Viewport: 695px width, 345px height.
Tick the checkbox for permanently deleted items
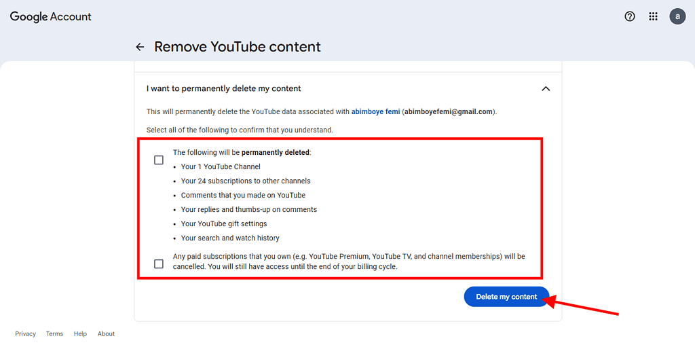159,160
